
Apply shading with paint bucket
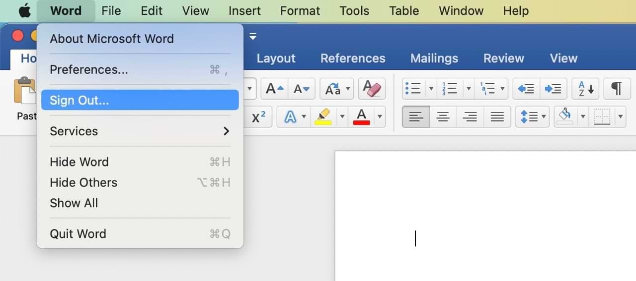[565, 117]
